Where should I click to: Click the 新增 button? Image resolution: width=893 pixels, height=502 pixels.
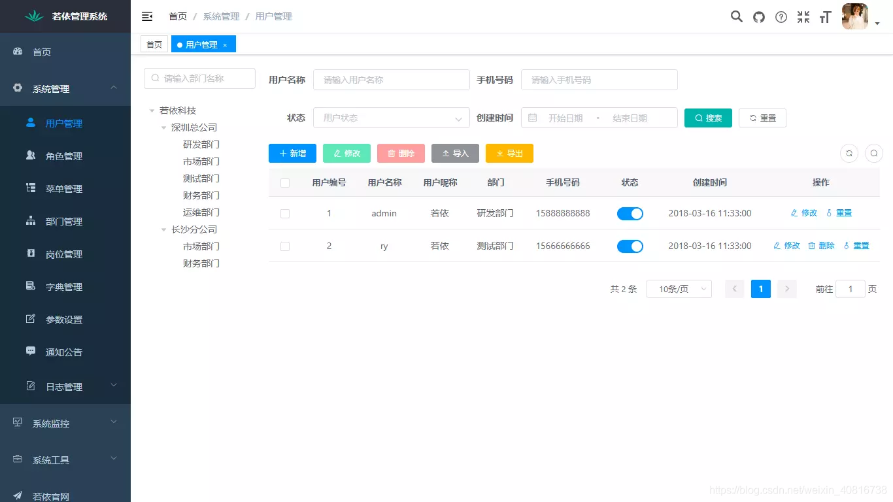click(x=292, y=153)
